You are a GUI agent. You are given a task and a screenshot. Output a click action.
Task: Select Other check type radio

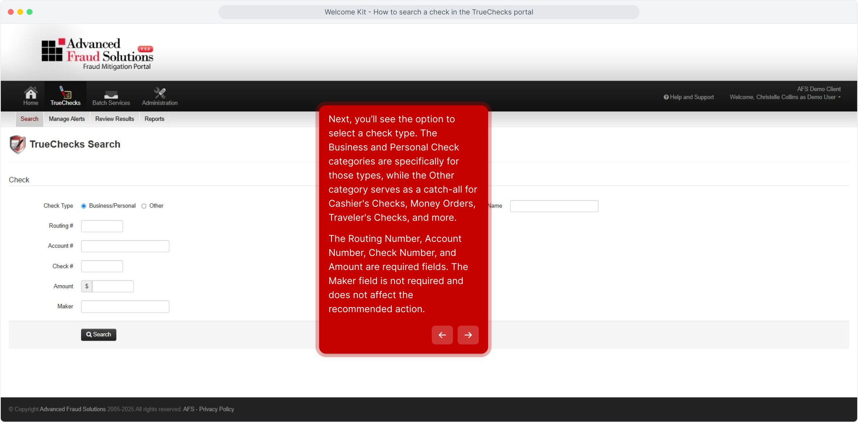[x=144, y=206]
